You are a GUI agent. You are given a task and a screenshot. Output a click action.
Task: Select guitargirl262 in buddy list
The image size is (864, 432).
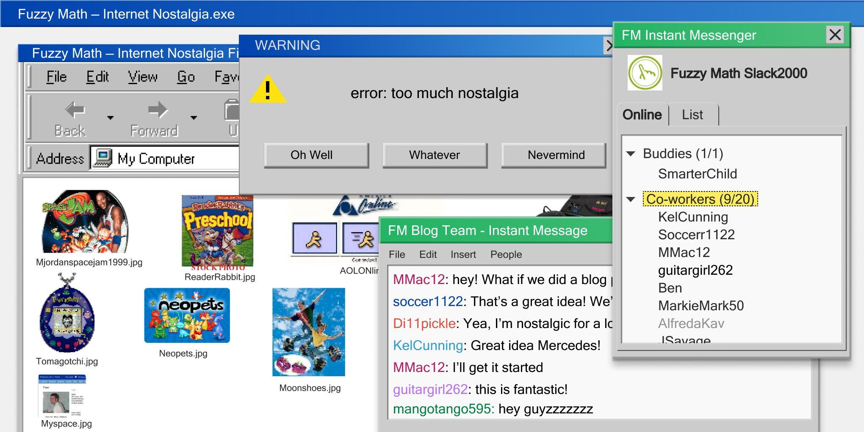(695, 270)
